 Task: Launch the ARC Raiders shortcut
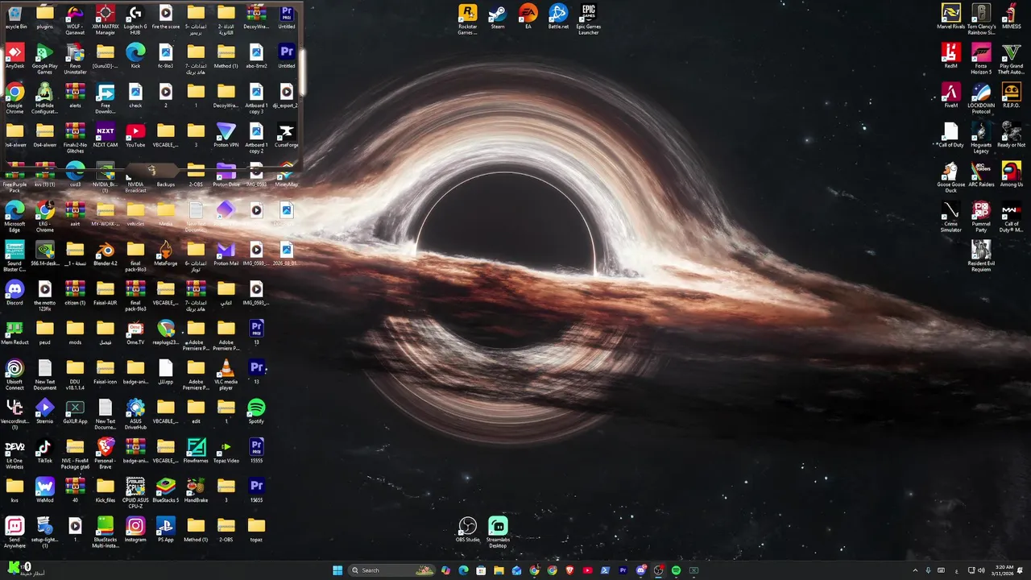(x=981, y=176)
